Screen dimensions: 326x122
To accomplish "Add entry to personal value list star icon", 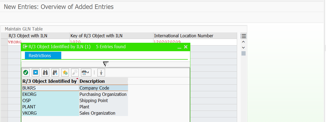I will [65, 72].
